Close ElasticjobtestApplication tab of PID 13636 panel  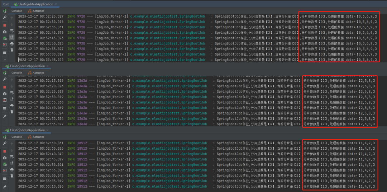click(47, 66)
